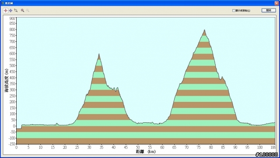Select the red crosshair locate tool
Screen dimensions: 280x158
(x=6, y=10)
